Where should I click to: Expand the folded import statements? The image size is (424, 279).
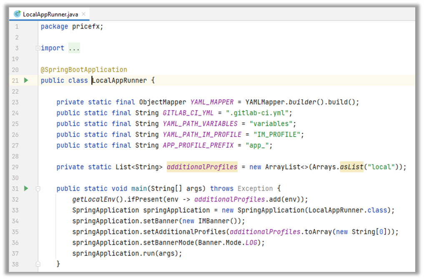pos(38,48)
